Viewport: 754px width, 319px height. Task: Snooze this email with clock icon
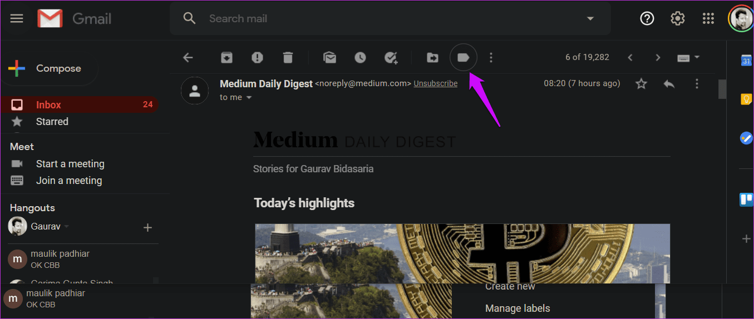pyautogui.click(x=360, y=57)
